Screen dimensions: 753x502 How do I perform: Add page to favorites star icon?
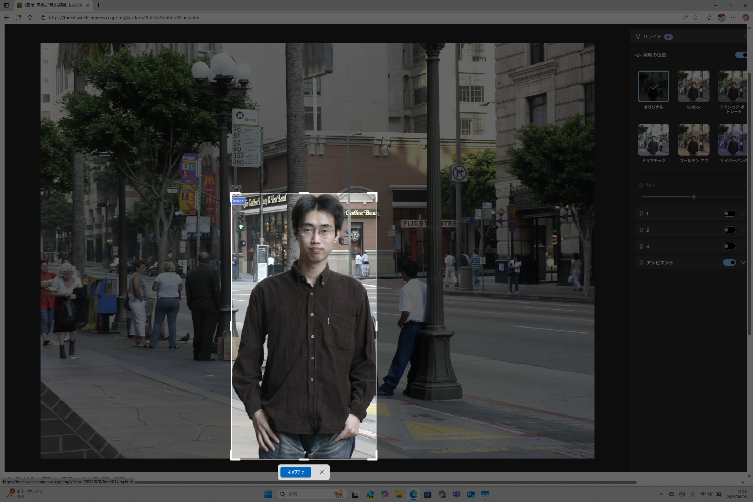(x=696, y=18)
